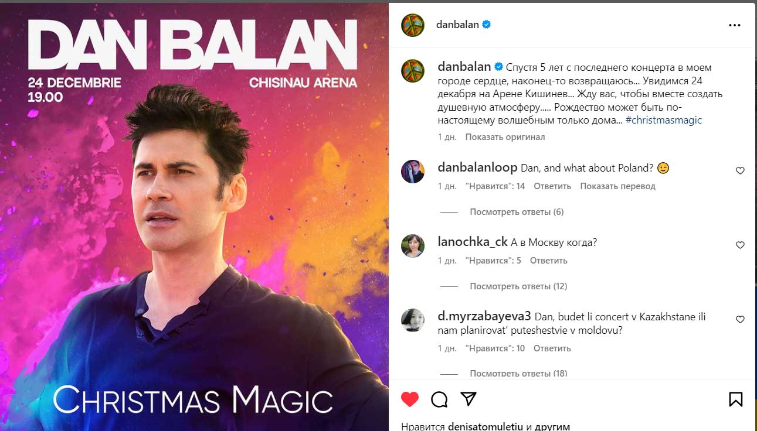This screenshot has width=757, height=431.
Task: Click 'Показать перевод' on danbalanloop's comment
Action: point(617,186)
